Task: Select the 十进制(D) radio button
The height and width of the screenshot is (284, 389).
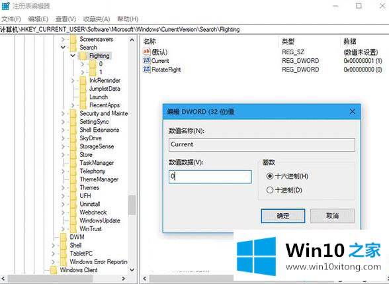Action: point(270,190)
